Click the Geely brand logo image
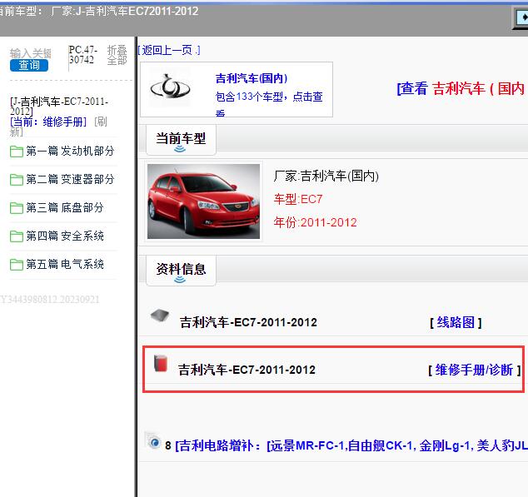This screenshot has width=528, height=497. [x=170, y=87]
